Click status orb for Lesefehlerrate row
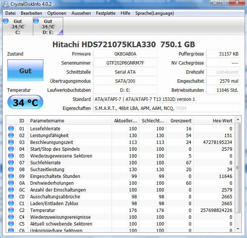This screenshot has width=247, height=238. point(11,128)
